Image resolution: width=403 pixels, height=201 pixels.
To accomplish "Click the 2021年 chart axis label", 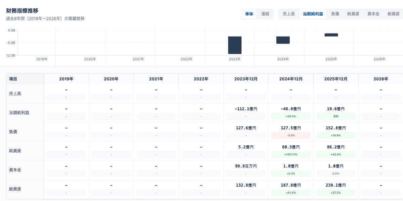I will 138,59.
